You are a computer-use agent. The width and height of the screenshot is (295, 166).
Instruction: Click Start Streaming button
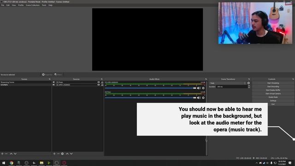point(273,83)
